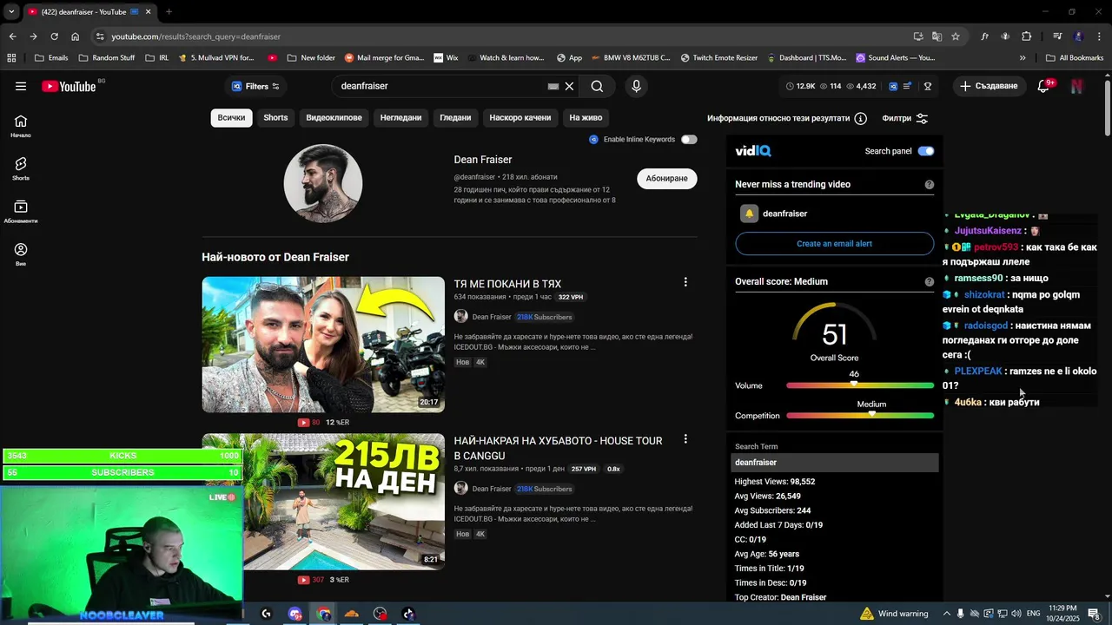
Task: Open the All Bookmarks folder
Action: [x=1075, y=58]
